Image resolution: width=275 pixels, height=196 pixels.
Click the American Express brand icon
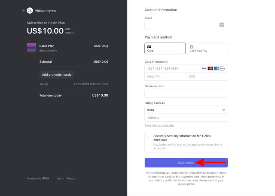click(x=216, y=68)
